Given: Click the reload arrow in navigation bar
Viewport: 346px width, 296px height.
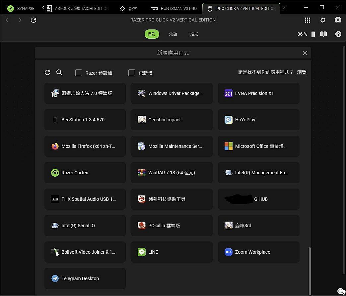Looking at the screenshot, I should tap(34, 20).
